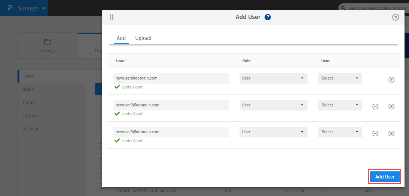Click the Active status in the background table
The width and height of the screenshot is (409, 196).
coord(370,191)
